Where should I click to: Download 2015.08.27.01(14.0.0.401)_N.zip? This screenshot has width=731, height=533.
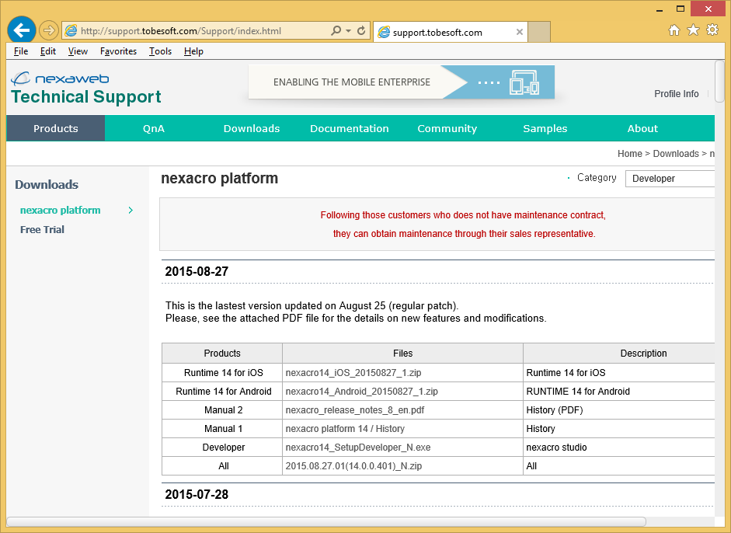[353, 466]
